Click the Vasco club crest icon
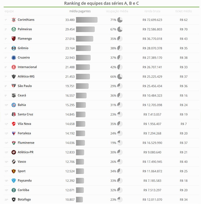 tap(13, 162)
